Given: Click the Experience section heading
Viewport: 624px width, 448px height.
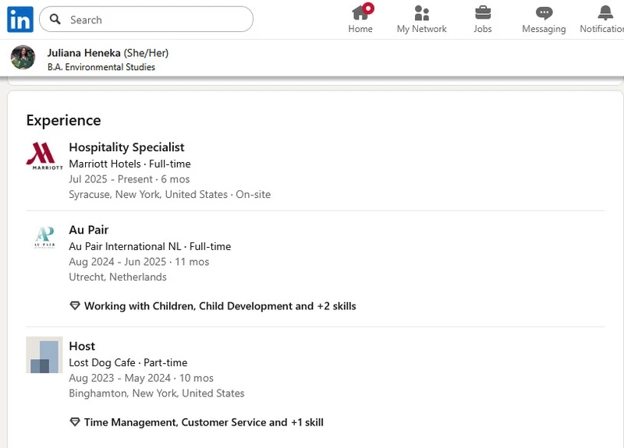Looking at the screenshot, I should coord(64,120).
